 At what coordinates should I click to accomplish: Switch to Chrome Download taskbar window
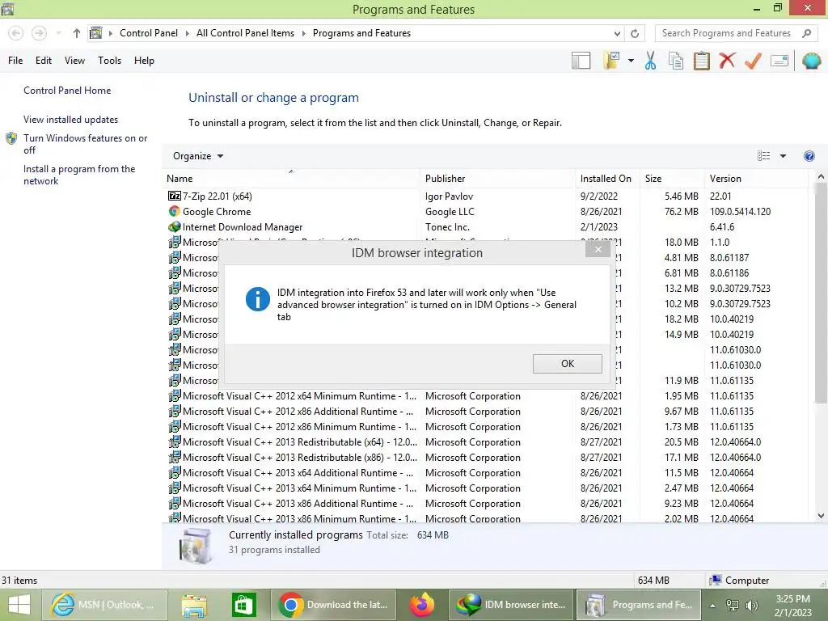(333, 605)
